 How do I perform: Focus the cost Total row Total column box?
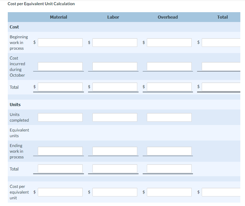click(221, 87)
